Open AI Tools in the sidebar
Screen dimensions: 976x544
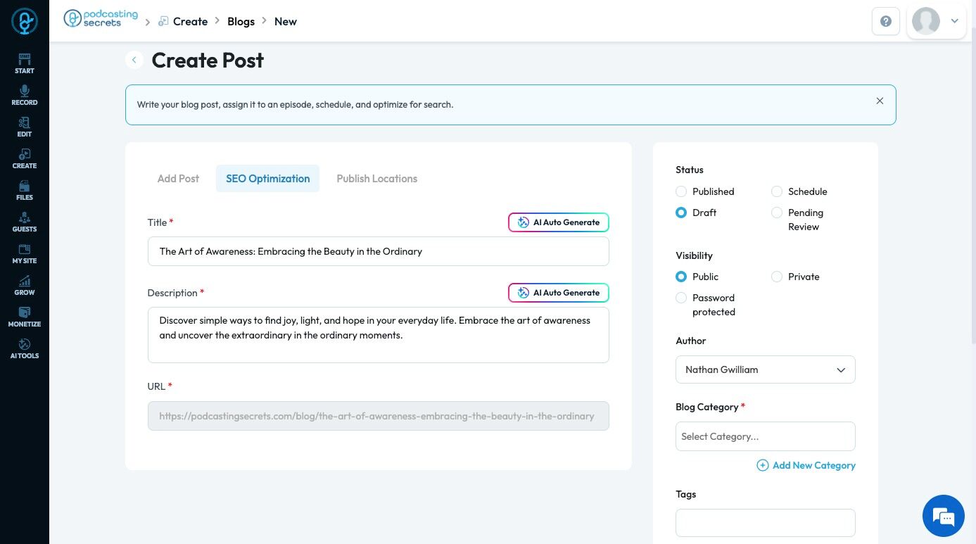(x=24, y=348)
